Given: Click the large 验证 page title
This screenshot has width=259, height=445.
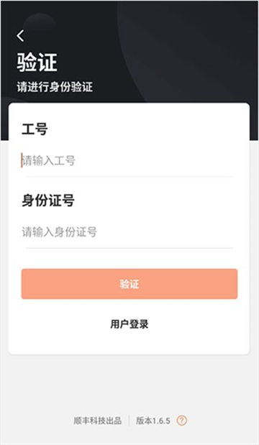Looking at the screenshot, I should click(37, 62).
